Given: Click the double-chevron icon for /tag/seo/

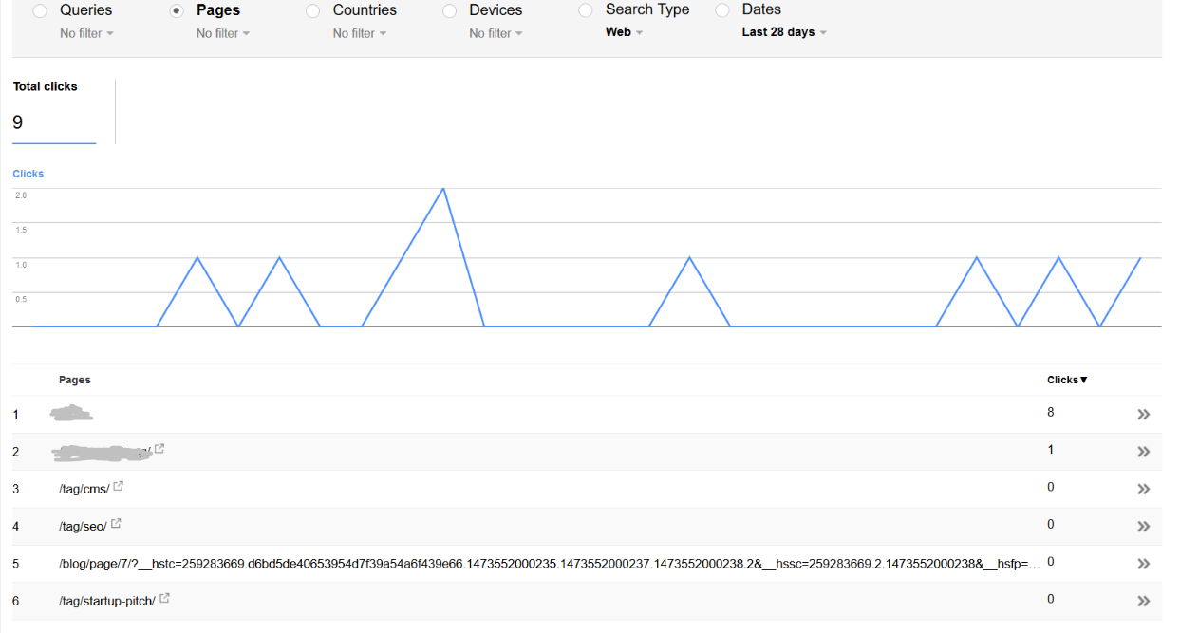Looking at the screenshot, I should pos(1144,526).
